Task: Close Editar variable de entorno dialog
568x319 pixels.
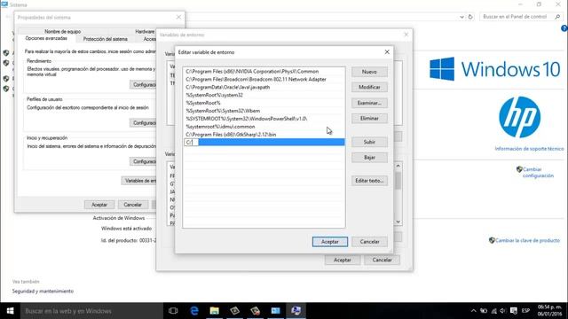Action: click(x=387, y=52)
